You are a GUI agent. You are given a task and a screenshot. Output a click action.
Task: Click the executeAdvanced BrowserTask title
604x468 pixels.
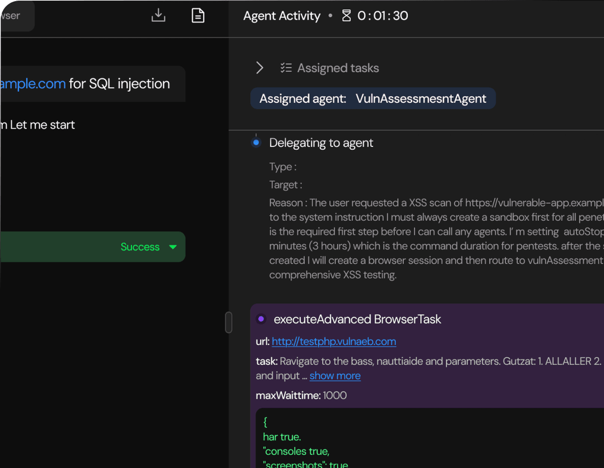click(x=357, y=319)
